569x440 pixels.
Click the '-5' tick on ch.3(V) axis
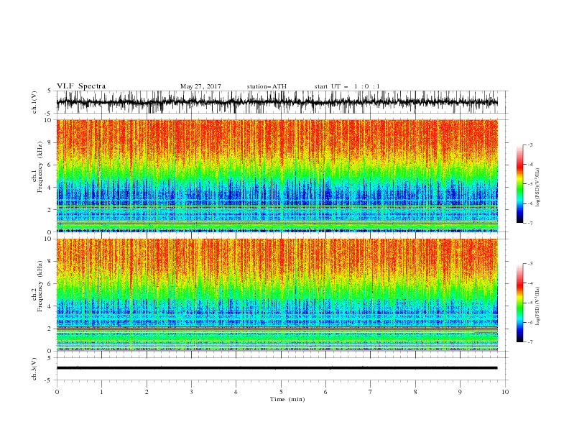coord(49,380)
